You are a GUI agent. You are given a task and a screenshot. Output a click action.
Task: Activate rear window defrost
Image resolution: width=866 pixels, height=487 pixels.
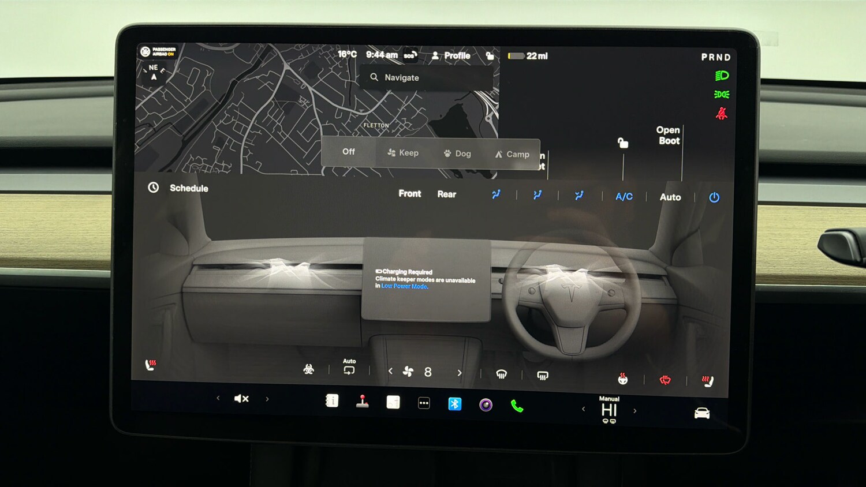pos(542,375)
